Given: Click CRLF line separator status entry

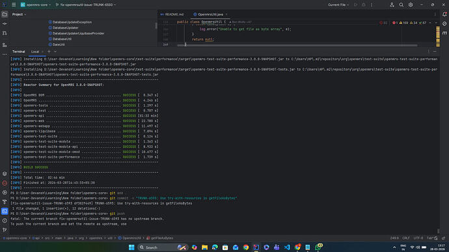Looking at the screenshot, I should point(406,238).
